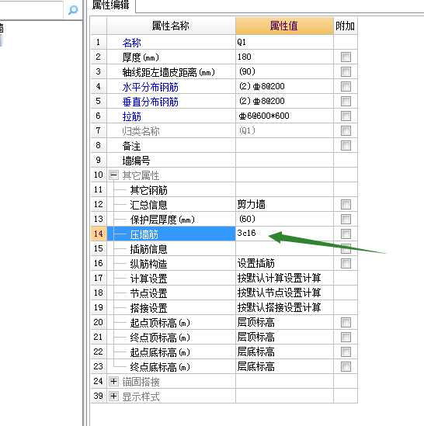Tick the 附加 checkbox for 水平分布钢筋
Screen dimensions: 424x426
346,87
